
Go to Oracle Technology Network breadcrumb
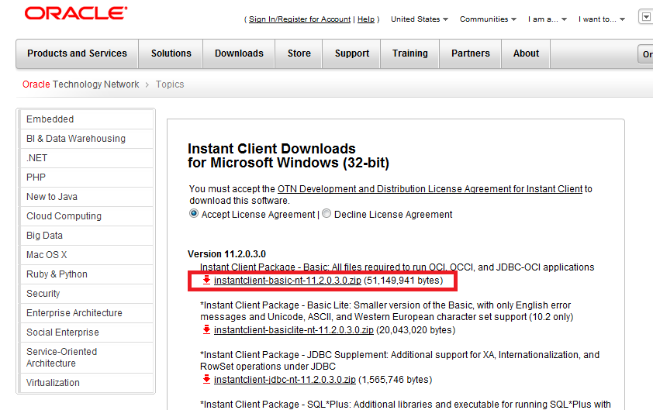tap(81, 84)
